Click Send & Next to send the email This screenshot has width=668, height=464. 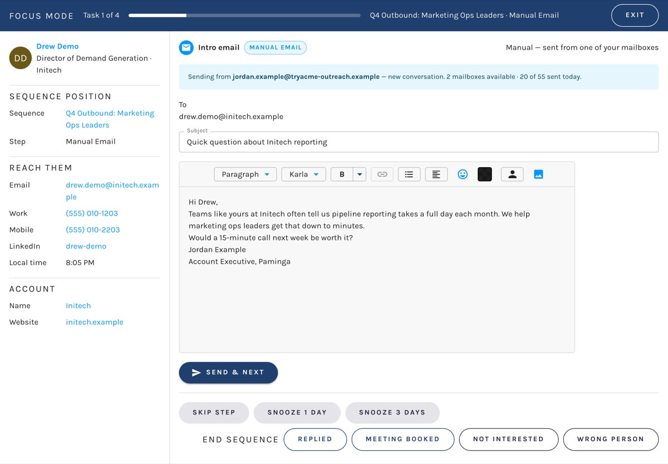228,373
